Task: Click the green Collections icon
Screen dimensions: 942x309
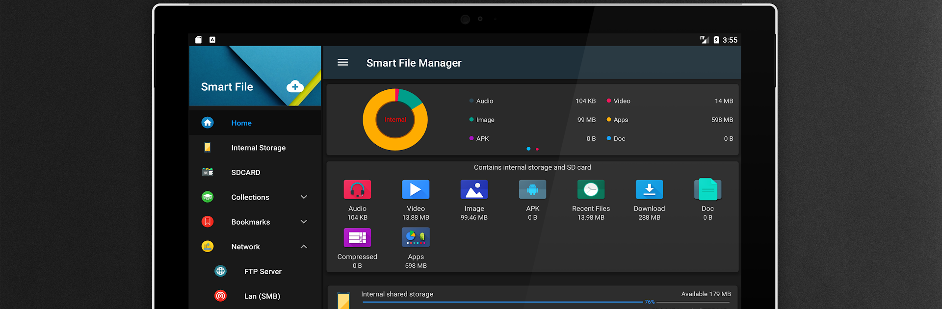Action: [208, 197]
